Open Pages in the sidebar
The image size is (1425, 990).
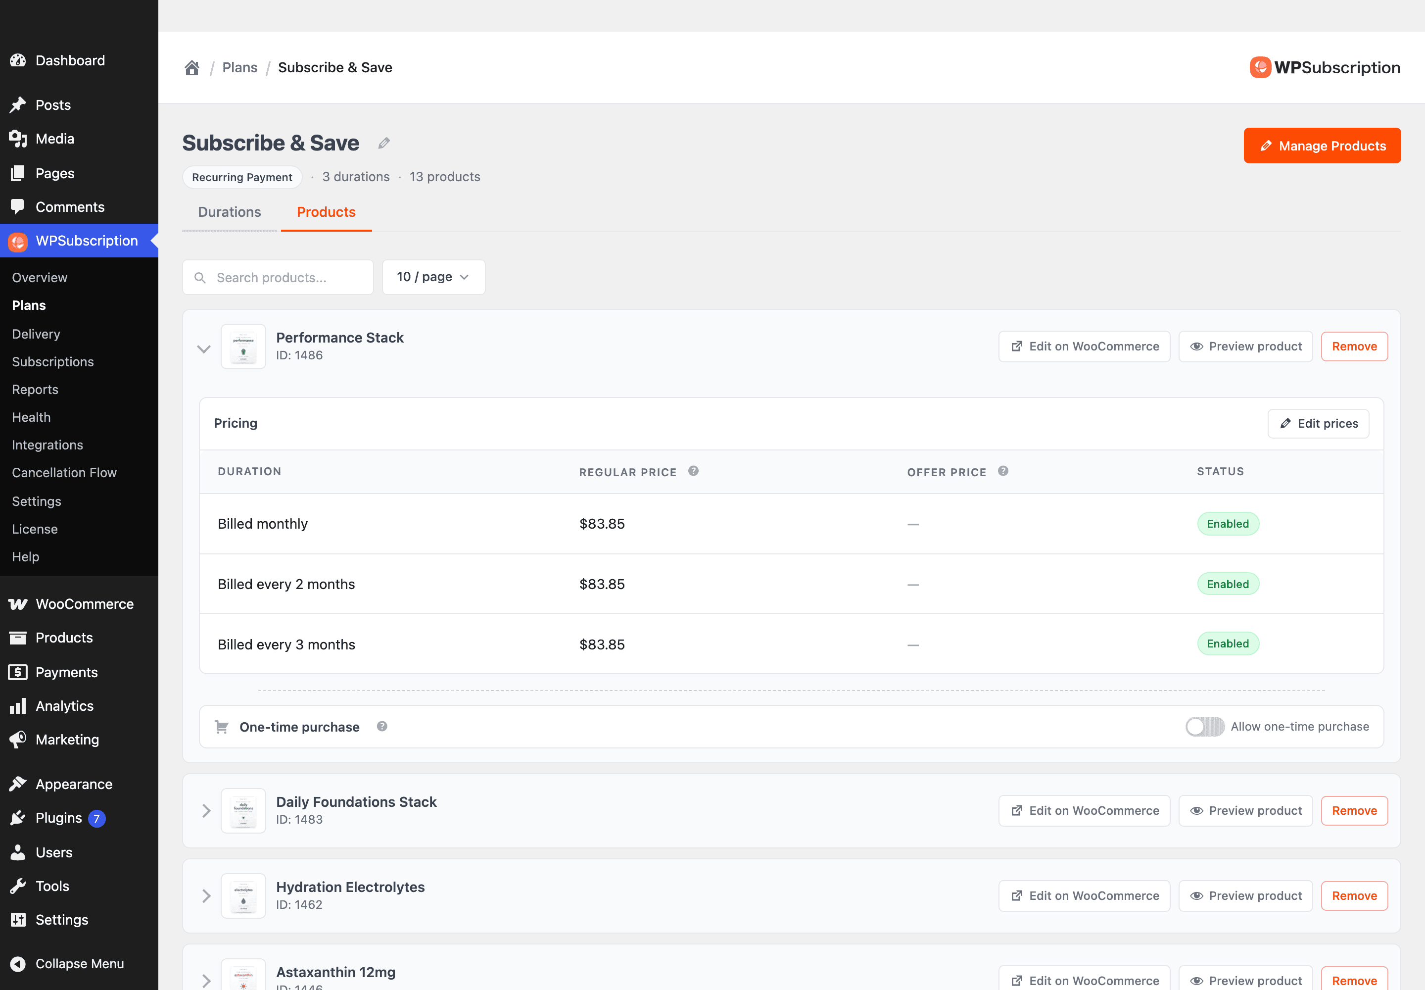(79, 173)
